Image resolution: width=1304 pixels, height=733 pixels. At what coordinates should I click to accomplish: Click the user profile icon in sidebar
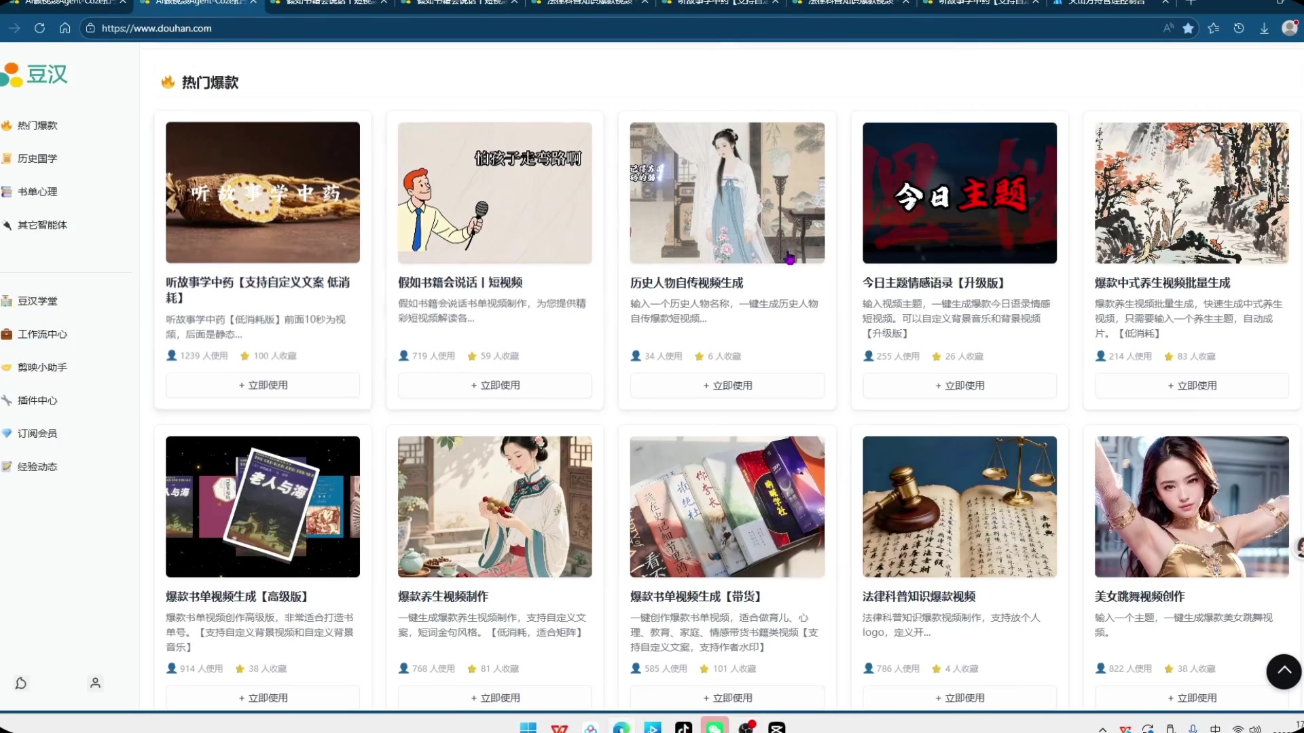point(95,683)
